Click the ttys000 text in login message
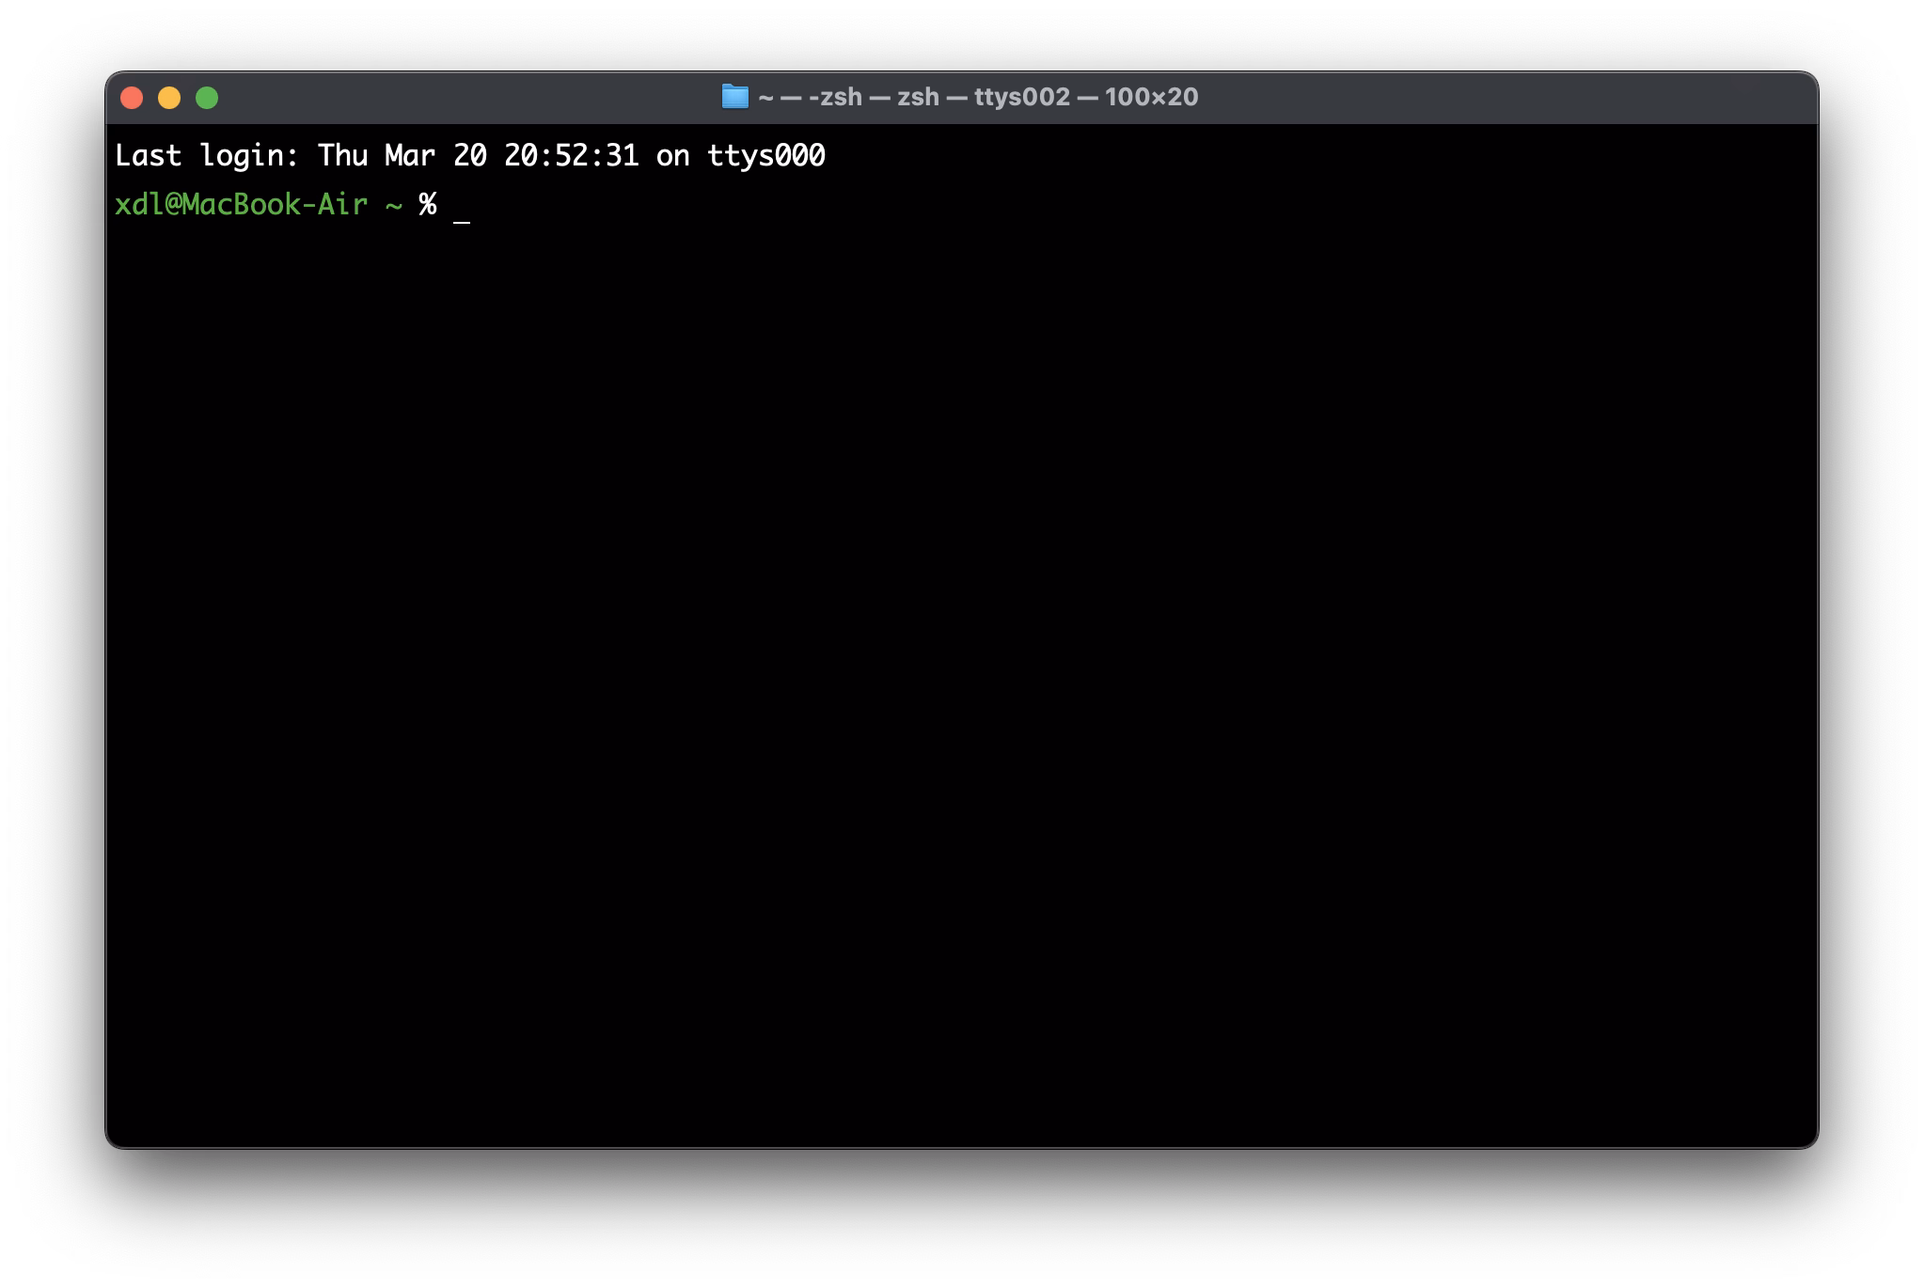Image resolution: width=1924 pixels, height=1288 pixels. (767, 155)
